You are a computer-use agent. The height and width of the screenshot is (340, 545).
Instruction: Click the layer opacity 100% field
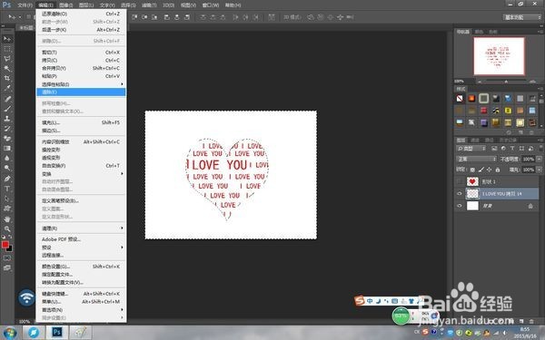point(528,159)
